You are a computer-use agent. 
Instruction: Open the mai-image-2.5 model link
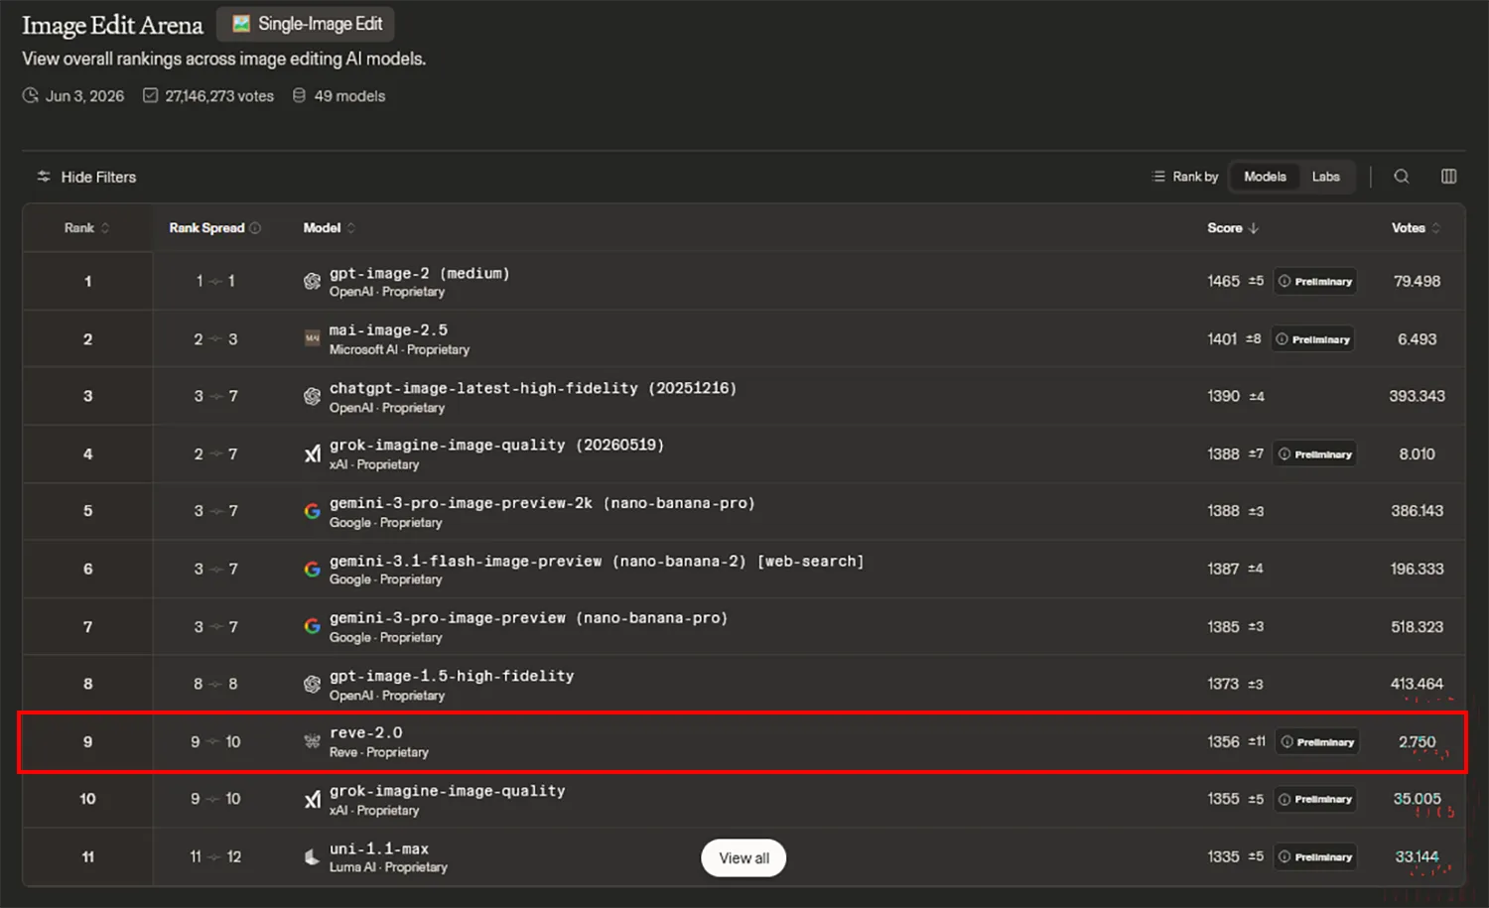pyautogui.click(x=388, y=330)
